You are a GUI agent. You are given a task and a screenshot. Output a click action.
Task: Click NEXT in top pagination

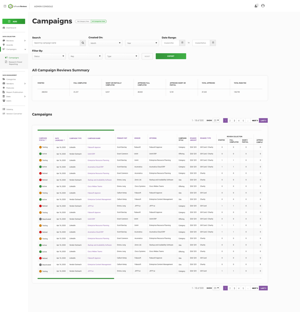tap(255, 121)
